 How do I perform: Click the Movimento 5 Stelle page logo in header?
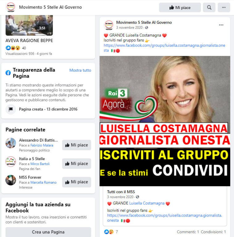11,7
